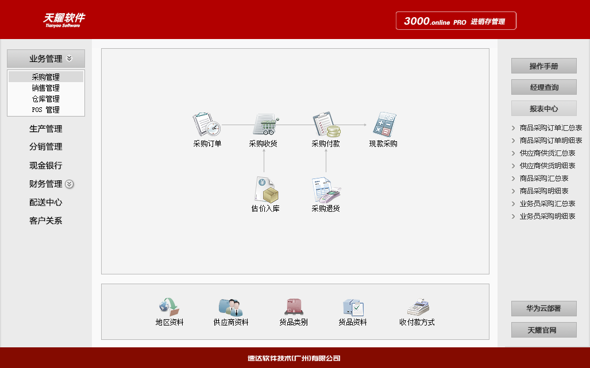
Task: Click the 估价入库 label text
Action: pos(265,208)
